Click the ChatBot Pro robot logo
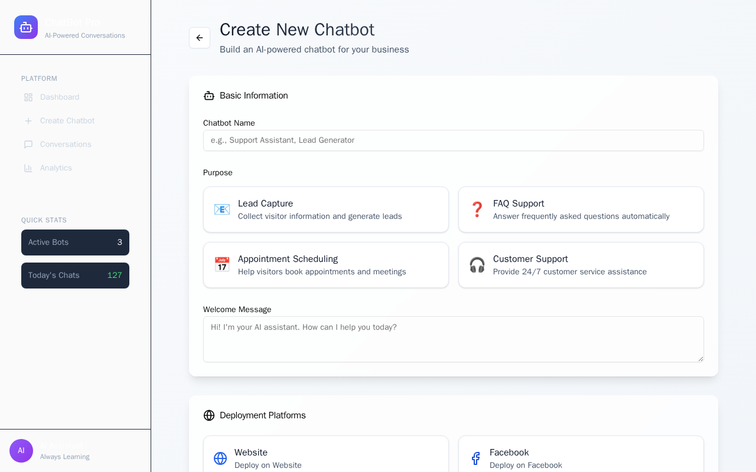The image size is (756, 472). tap(26, 27)
